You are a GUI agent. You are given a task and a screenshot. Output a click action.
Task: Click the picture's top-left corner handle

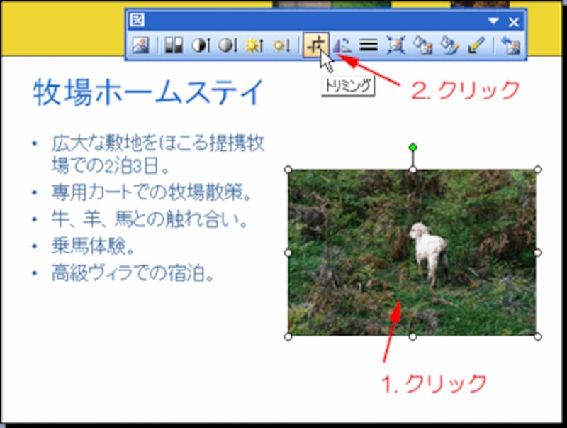pyautogui.click(x=288, y=170)
